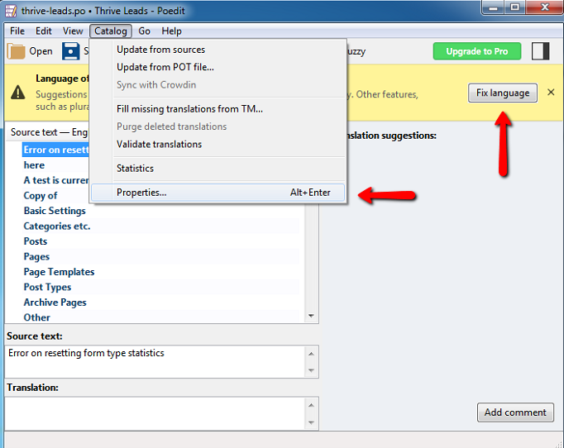Select the 'A test is curren' string row
Image resolution: width=564 pixels, height=448 pixels.
click(x=55, y=180)
